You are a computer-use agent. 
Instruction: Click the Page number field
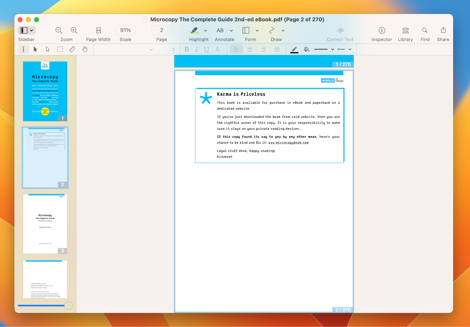click(x=162, y=30)
